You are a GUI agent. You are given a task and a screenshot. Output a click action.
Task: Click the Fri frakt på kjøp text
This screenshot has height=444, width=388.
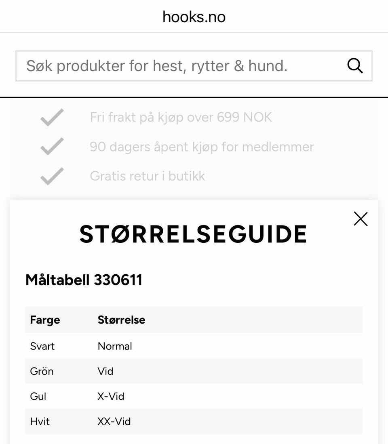point(181,118)
